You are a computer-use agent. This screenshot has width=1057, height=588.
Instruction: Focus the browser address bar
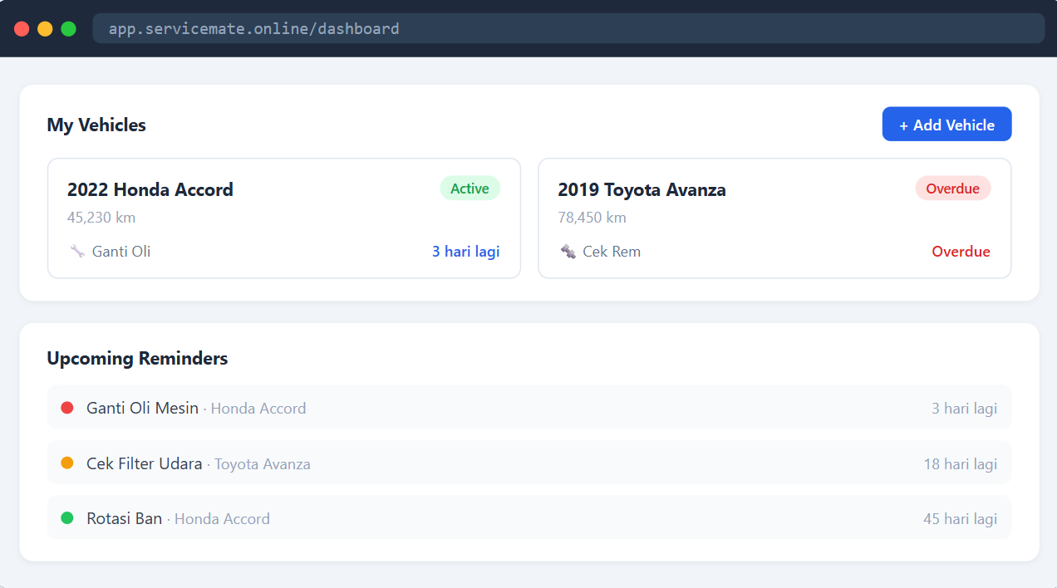pyautogui.click(x=568, y=28)
